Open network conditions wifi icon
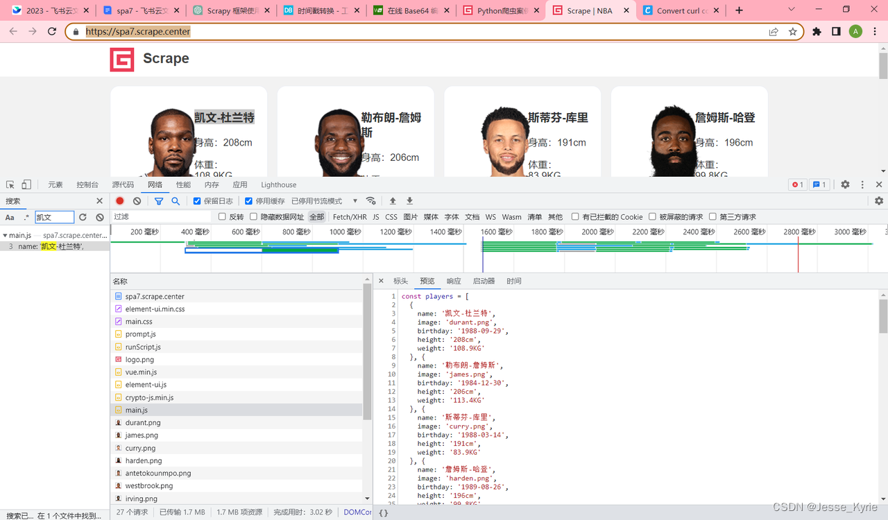The image size is (888, 520). (x=371, y=201)
